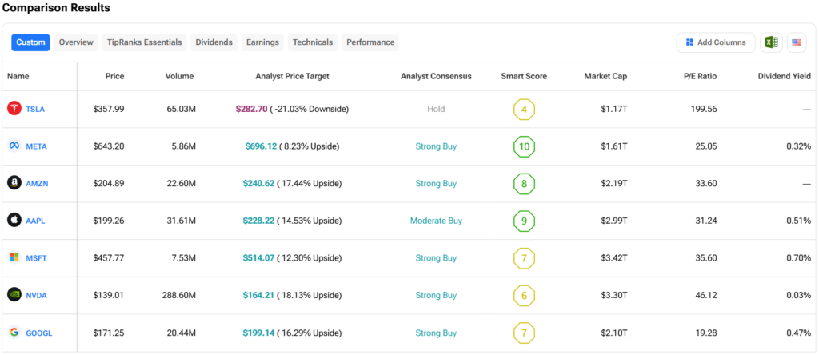
Task: Click TSLA price target $282.70
Action: (252, 109)
